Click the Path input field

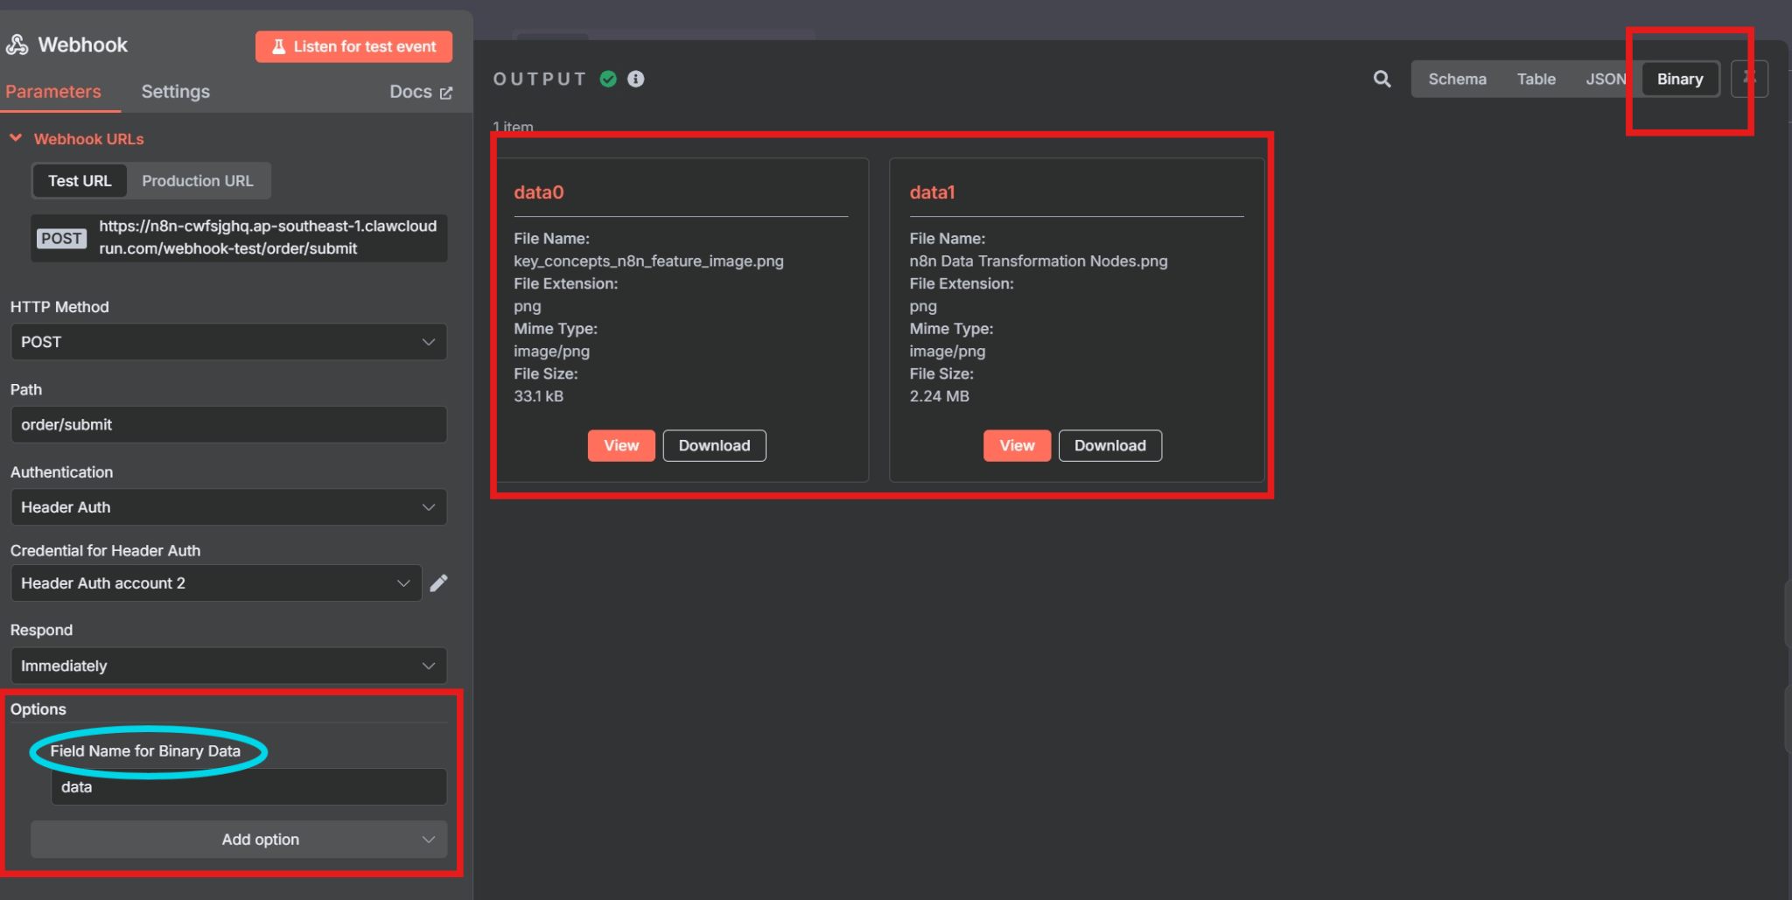(x=228, y=425)
